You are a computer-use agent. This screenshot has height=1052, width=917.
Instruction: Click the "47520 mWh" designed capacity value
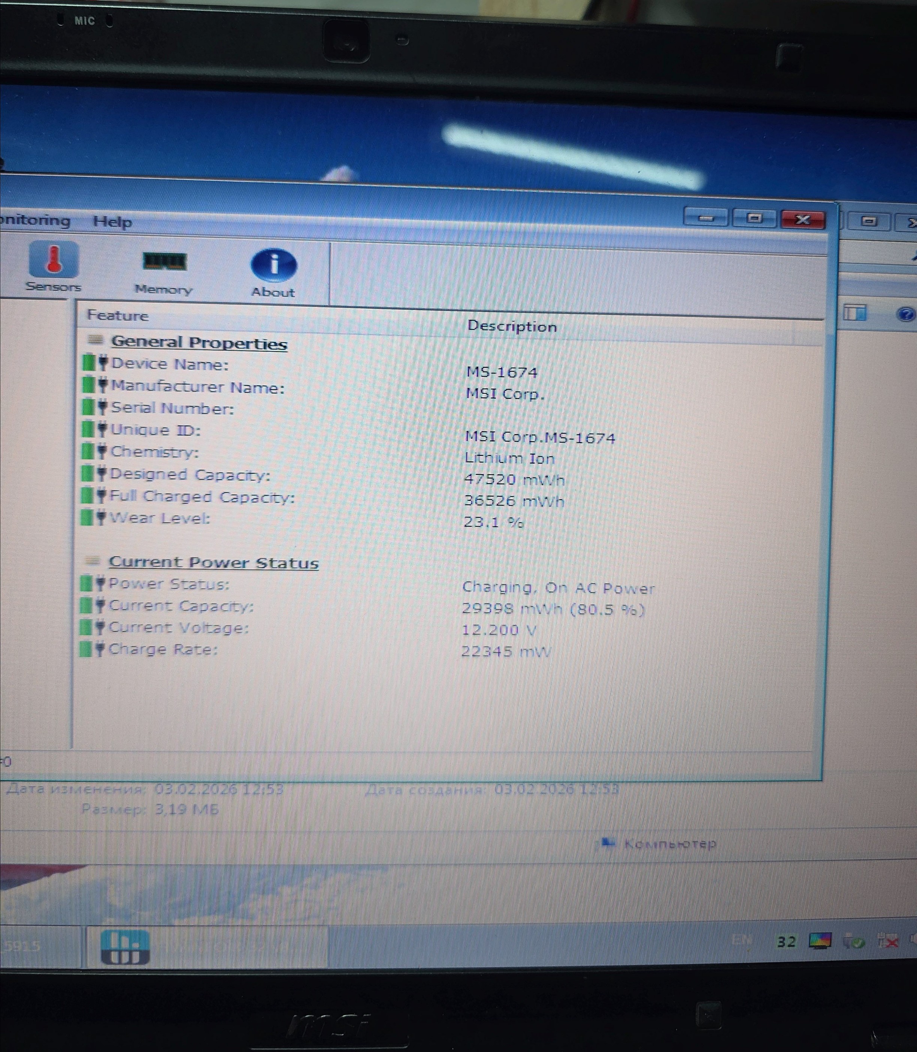tap(514, 480)
